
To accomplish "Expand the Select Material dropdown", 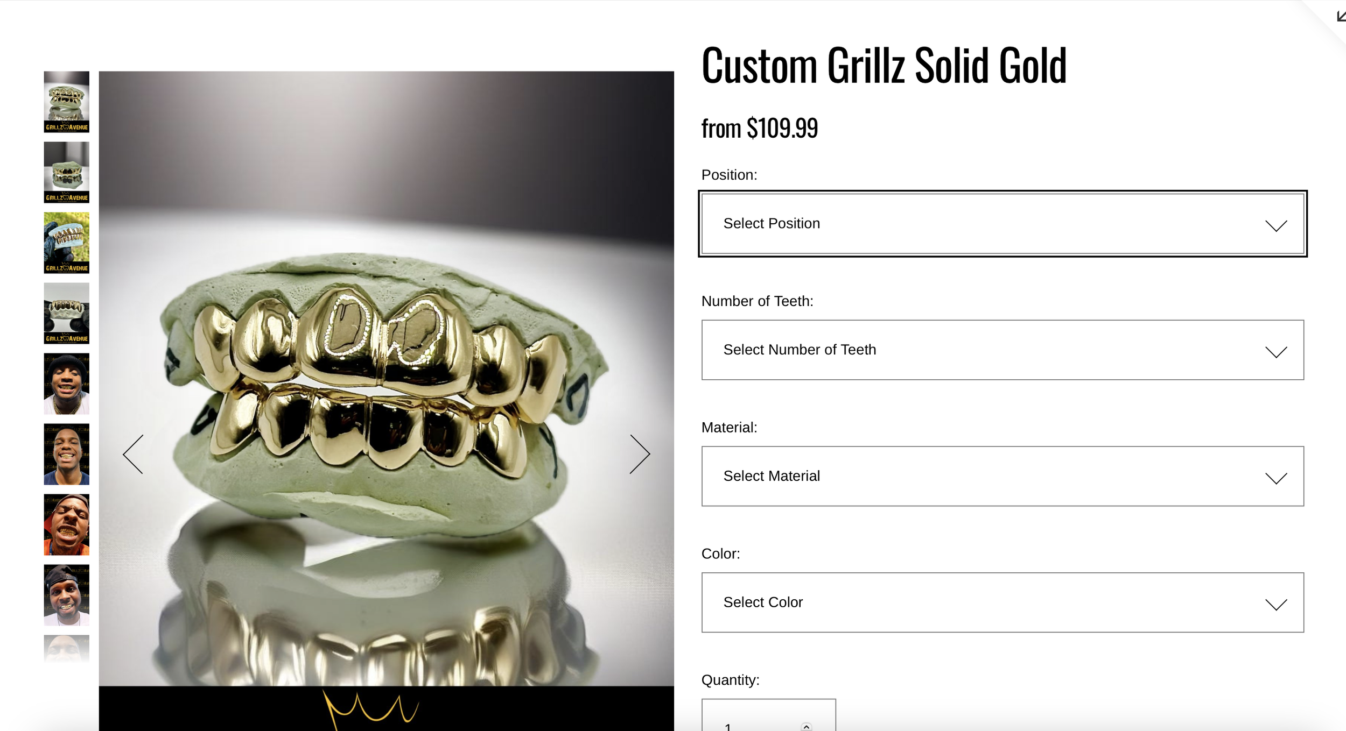I will tap(1003, 476).
